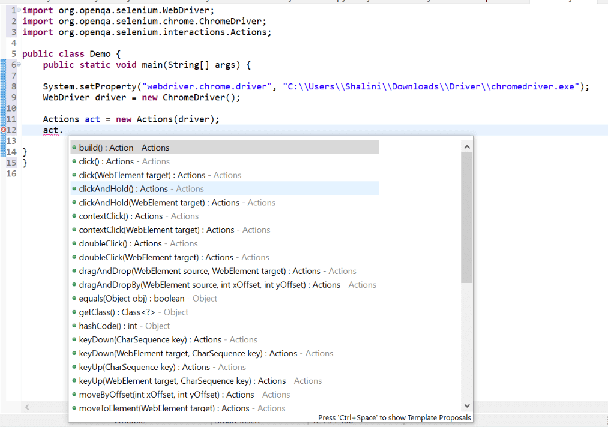Select keyUp(WebElement target, CharSequence key)

(225, 380)
